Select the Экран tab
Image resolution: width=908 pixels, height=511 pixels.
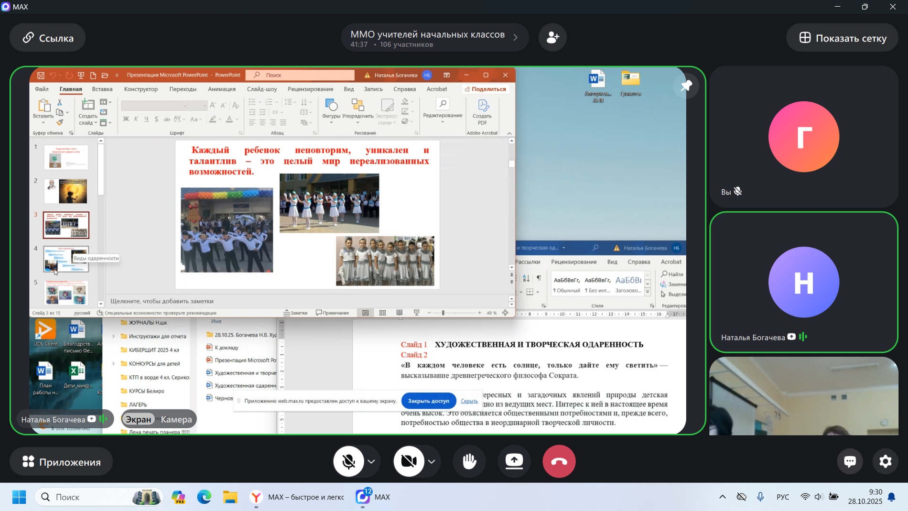139,419
